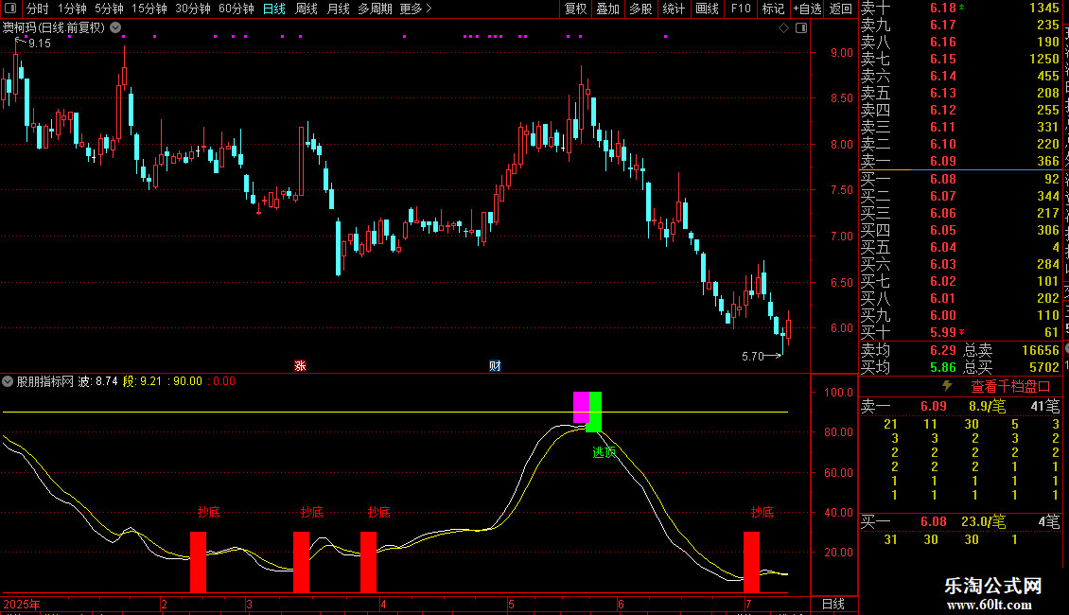Switch to 日线 daily chart

coord(274,9)
